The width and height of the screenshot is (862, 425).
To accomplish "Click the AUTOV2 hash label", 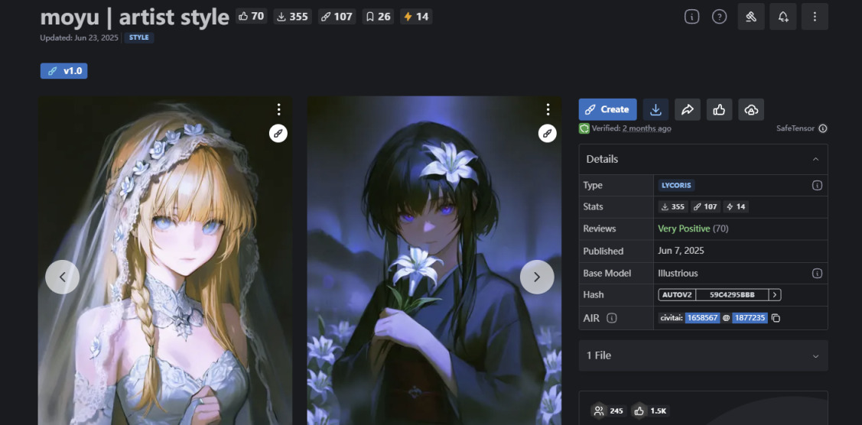I will pos(677,295).
